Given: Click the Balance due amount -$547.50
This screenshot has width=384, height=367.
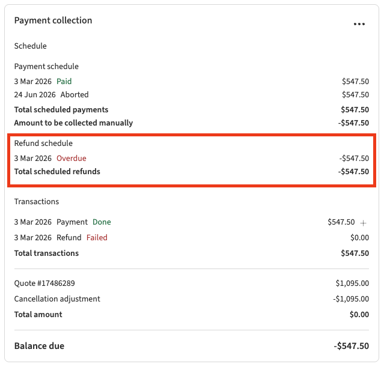Looking at the screenshot, I should [x=351, y=346].
